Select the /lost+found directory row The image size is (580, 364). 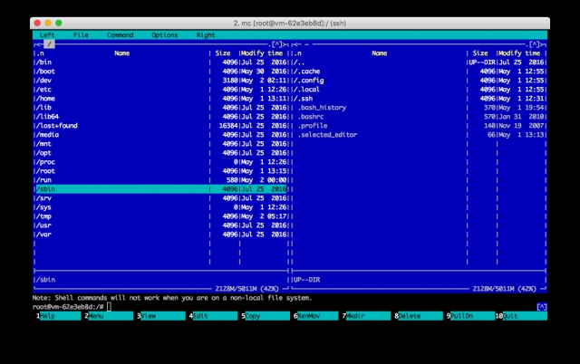[x=161, y=126]
